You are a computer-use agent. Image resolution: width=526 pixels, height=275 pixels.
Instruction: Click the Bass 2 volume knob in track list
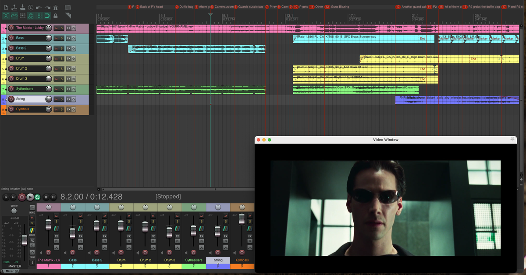pyautogui.click(x=49, y=48)
